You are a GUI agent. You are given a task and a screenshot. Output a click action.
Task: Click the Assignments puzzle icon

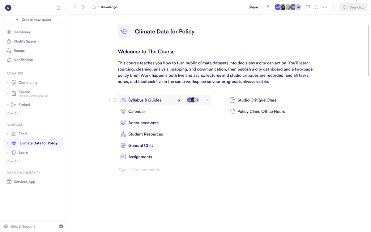coord(123,157)
